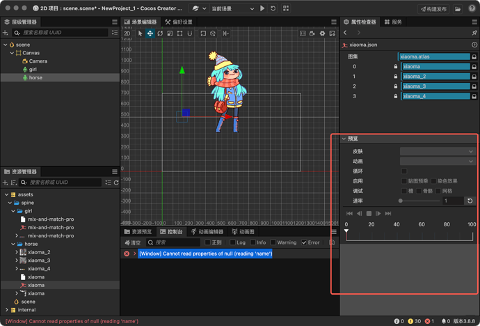
Task: Open the asset preview tab
Action: pyautogui.click(x=138, y=232)
